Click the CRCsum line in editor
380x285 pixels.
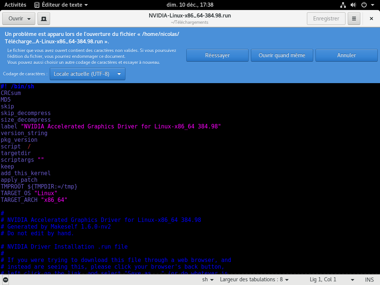pos(11,93)
